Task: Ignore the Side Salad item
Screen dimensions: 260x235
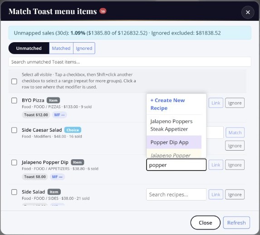Action: coord(235,194)
